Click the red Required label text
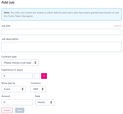Image resolution: width=123 pixels, height=114 pixels. click(118, 26)
